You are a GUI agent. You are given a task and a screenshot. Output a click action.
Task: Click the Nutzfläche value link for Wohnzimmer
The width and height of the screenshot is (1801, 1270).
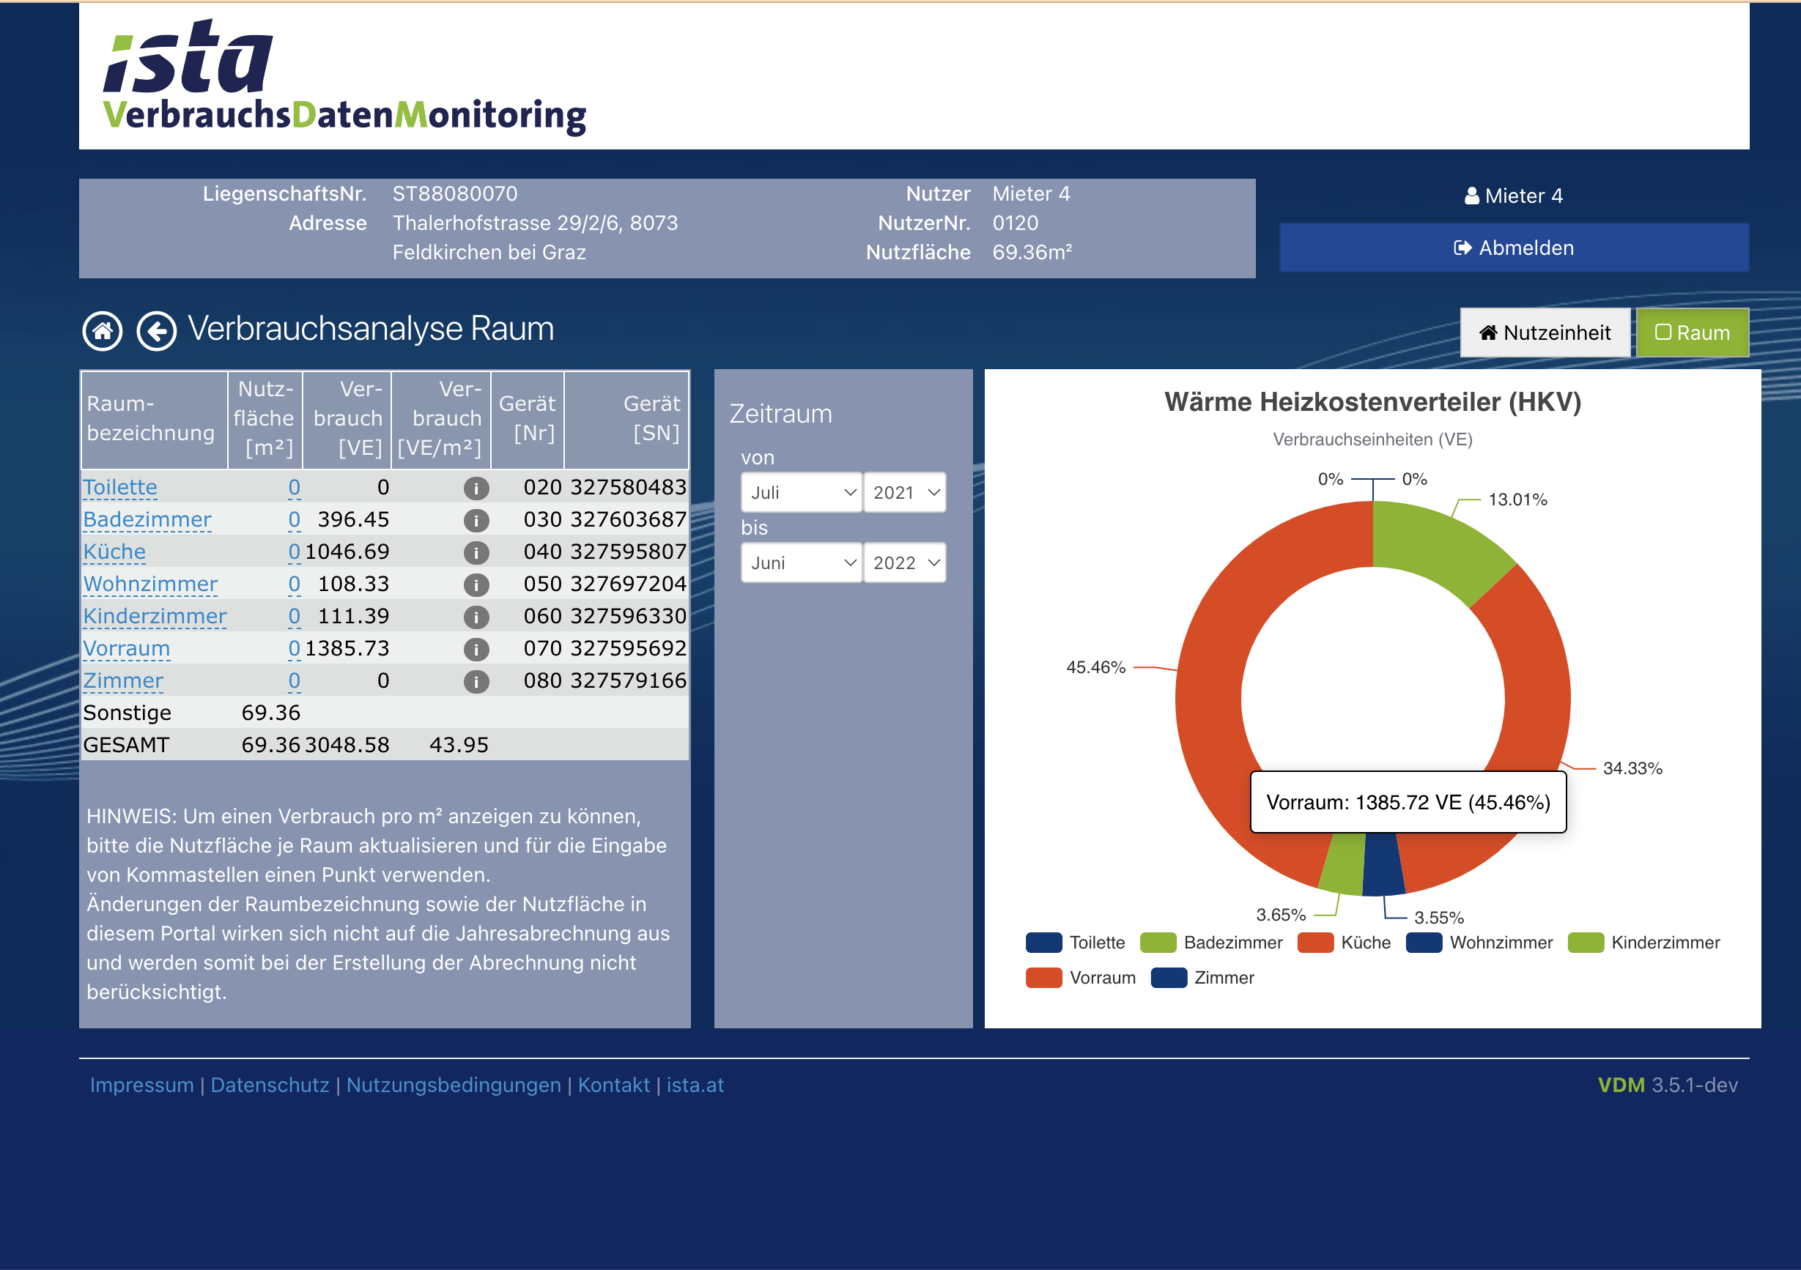[294, 584]
